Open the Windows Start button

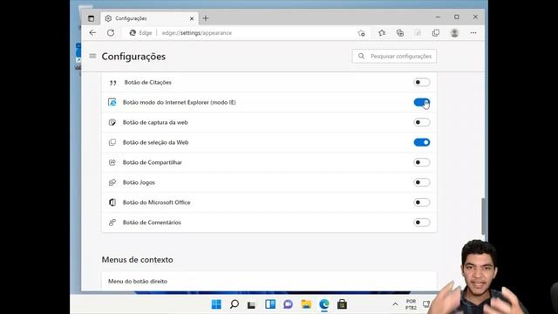[x=216, y=304]
